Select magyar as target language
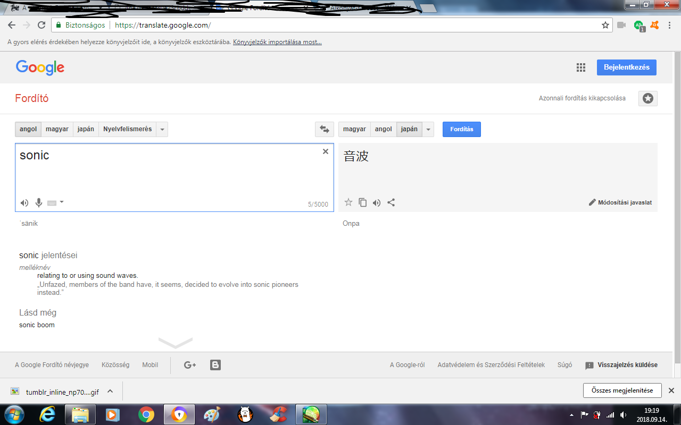This screenshot has width=681, height=425. [x=354, y=129]
